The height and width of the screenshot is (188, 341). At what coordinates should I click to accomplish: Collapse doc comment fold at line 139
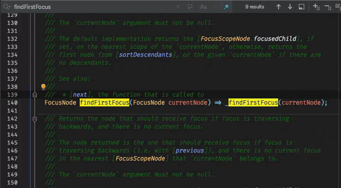pyautogui.click(x=35, y=95)
